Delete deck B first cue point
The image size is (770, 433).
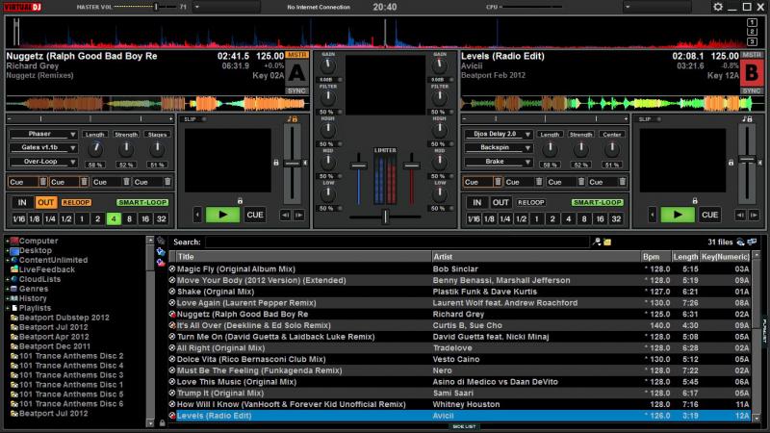click(498, 182)
